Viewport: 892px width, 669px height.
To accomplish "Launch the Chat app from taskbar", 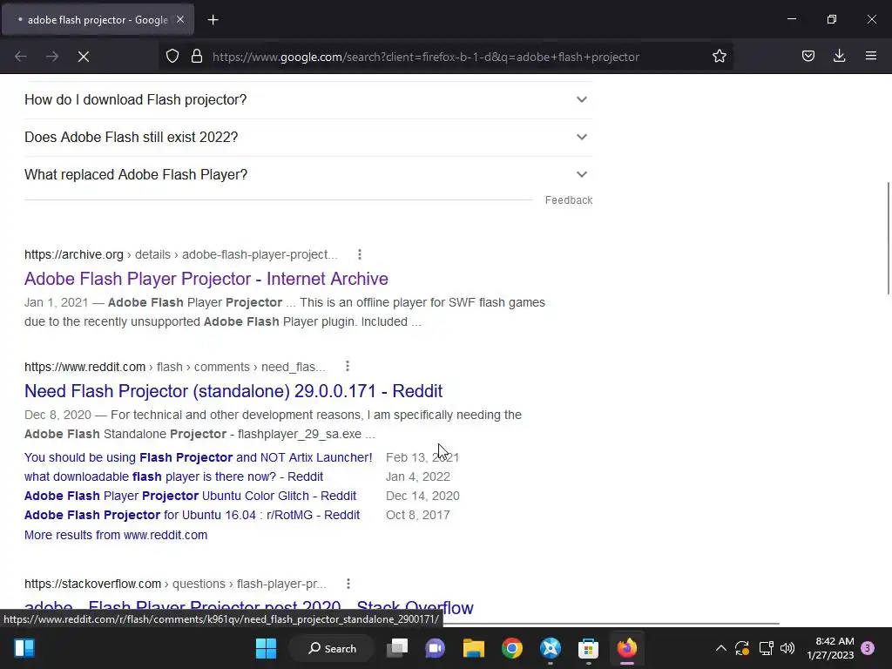I will coord(436,648).
